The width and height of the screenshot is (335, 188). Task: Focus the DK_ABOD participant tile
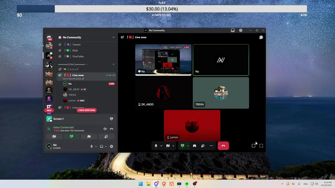[163, 93]
